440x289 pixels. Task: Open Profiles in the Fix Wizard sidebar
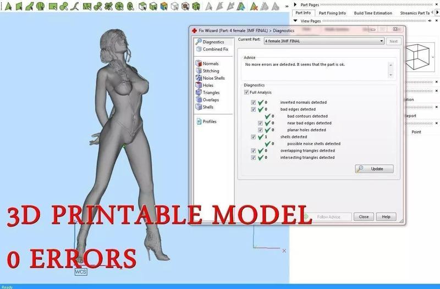[x=207, y=121]
